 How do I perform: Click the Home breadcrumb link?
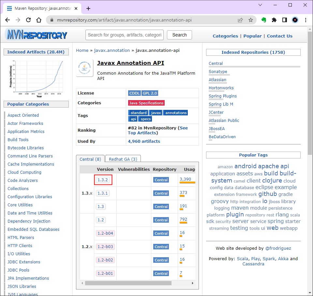[82, 50]
